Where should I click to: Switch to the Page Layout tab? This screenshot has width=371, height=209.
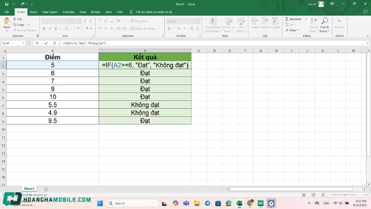[x=50, y=12]
